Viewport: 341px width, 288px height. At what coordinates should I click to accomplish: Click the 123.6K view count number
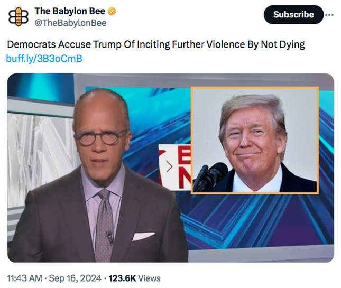point(122,278)
